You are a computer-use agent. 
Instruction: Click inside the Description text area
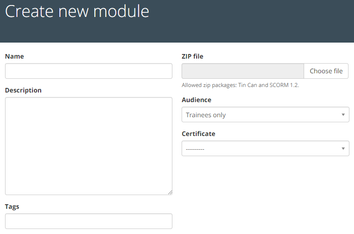click(x=89, y=146)
